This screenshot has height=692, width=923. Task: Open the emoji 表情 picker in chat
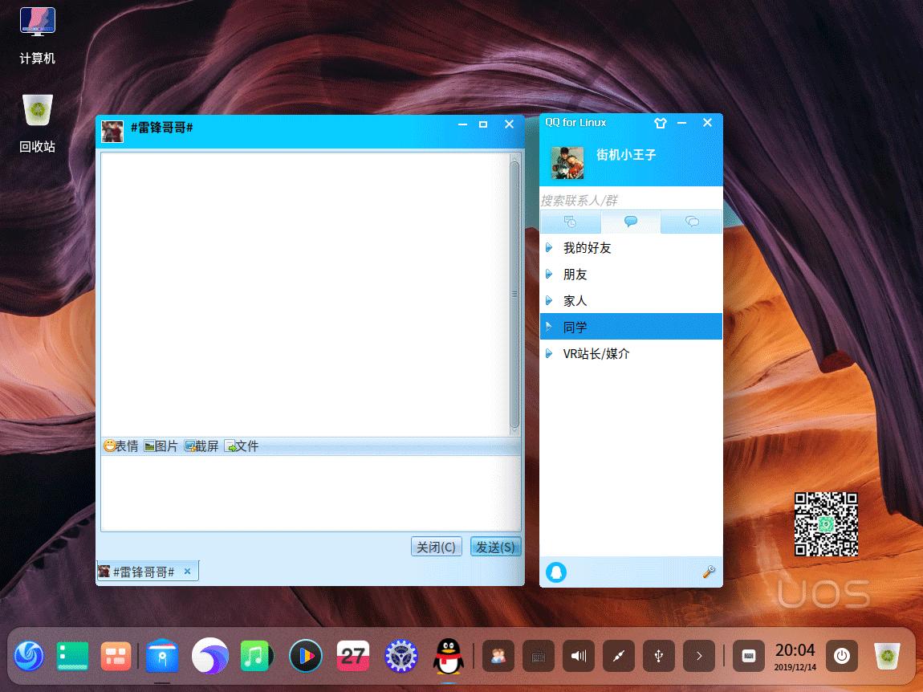tap(120, 446)
